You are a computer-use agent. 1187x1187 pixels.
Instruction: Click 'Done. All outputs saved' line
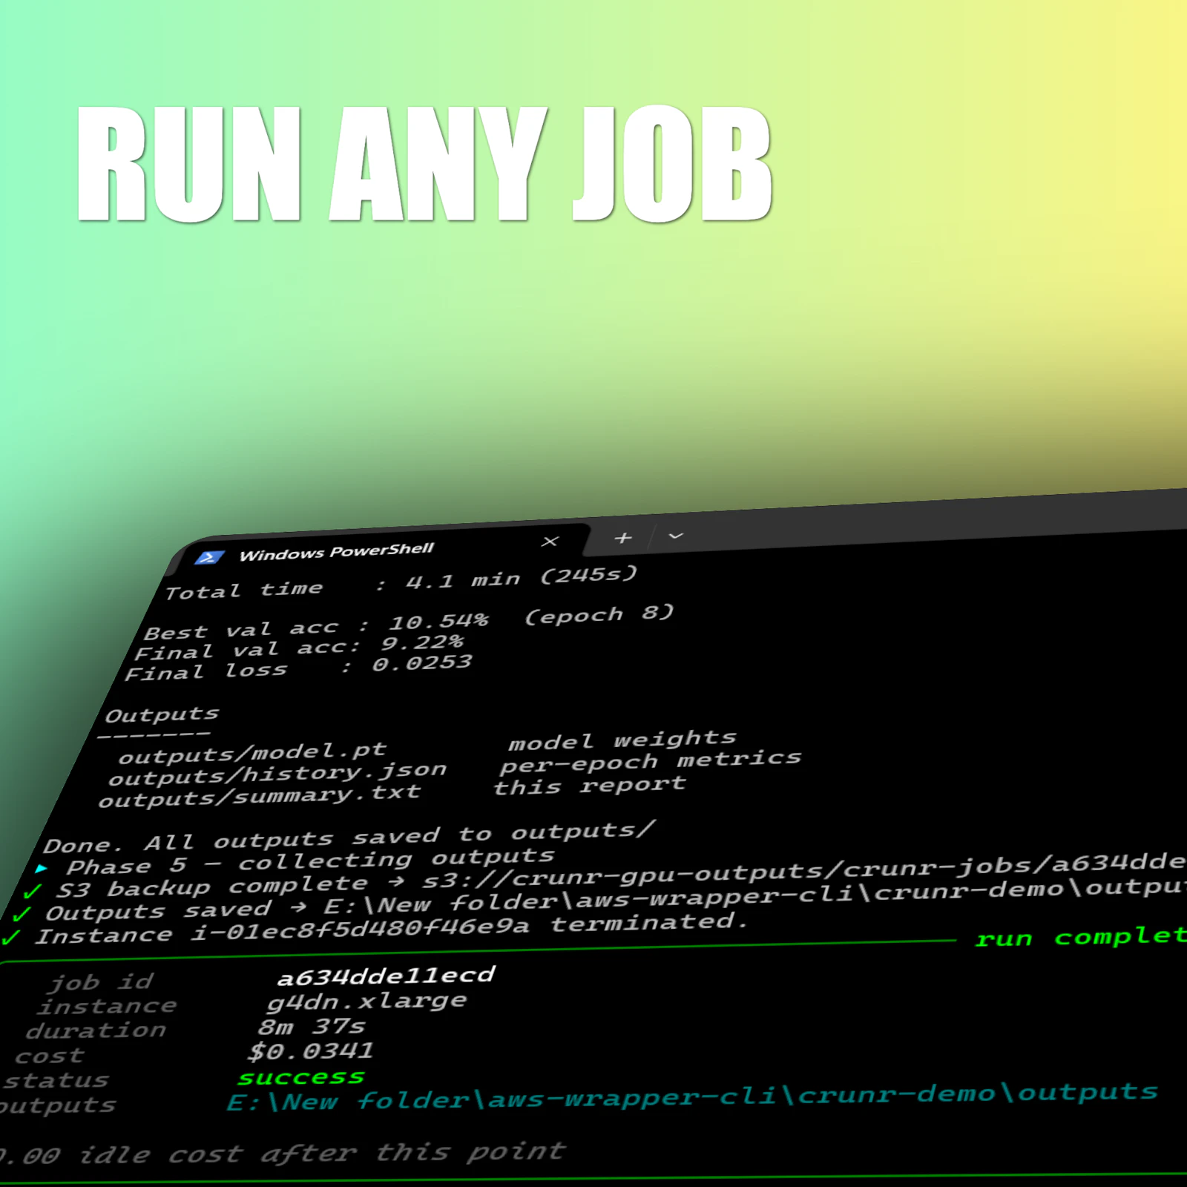pyautogui.click(x=349, y=838)
